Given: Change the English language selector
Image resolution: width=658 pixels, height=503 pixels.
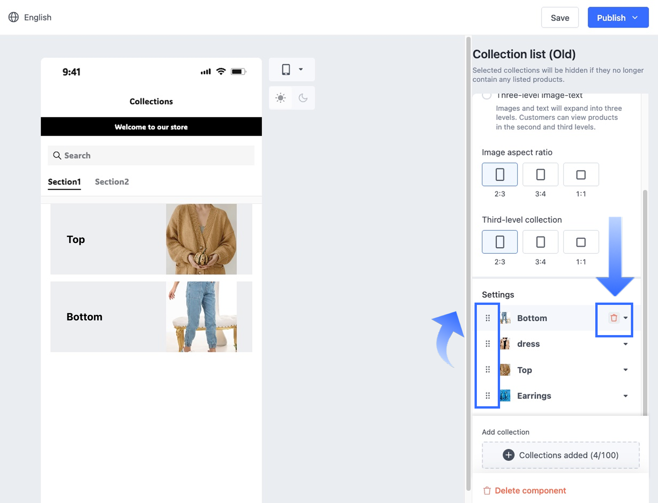Looking at the screenshot, I should click(x=30, y=17).
